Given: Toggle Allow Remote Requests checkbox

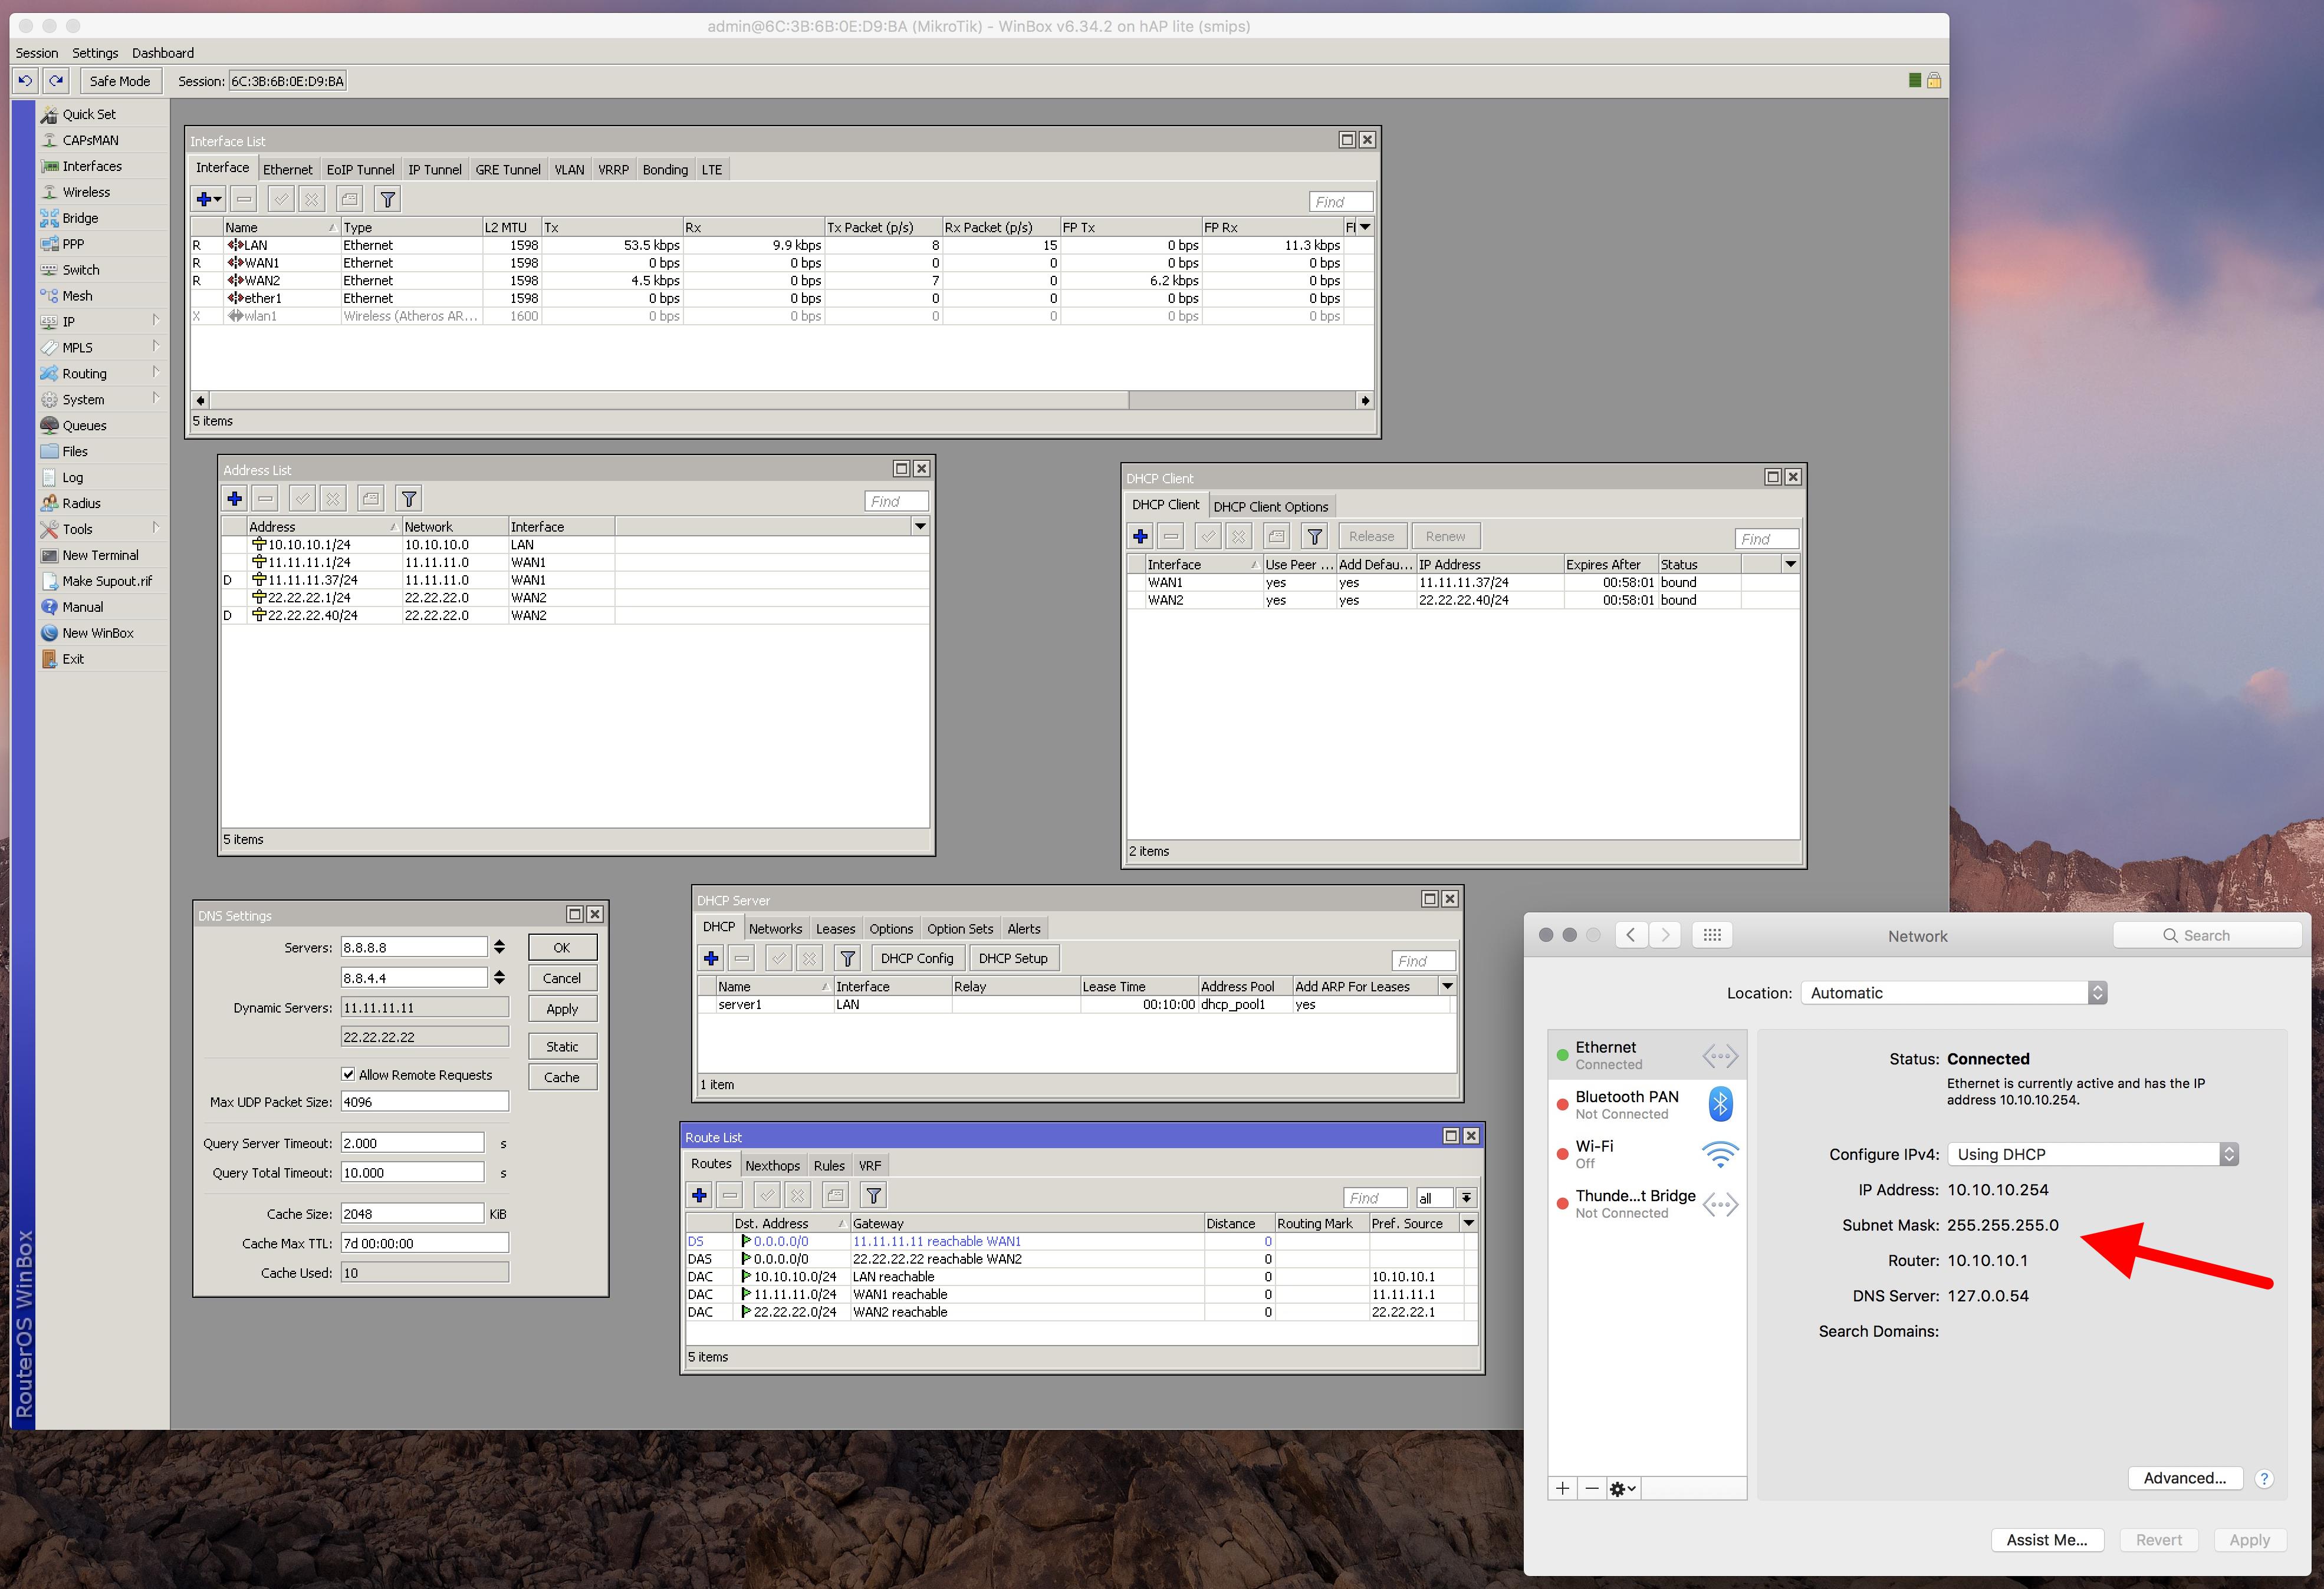Looking at the screenshot, I should pos(348,1074).
